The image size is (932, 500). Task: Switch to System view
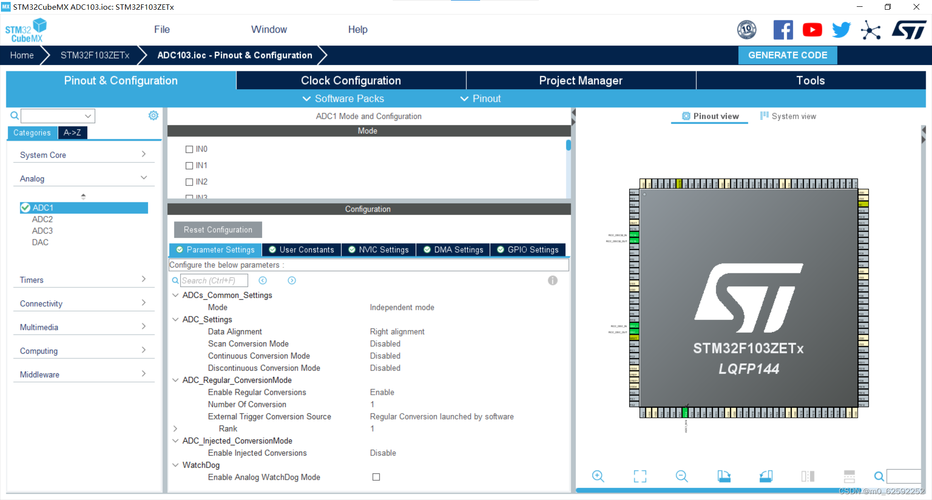[x=788, y=116]
